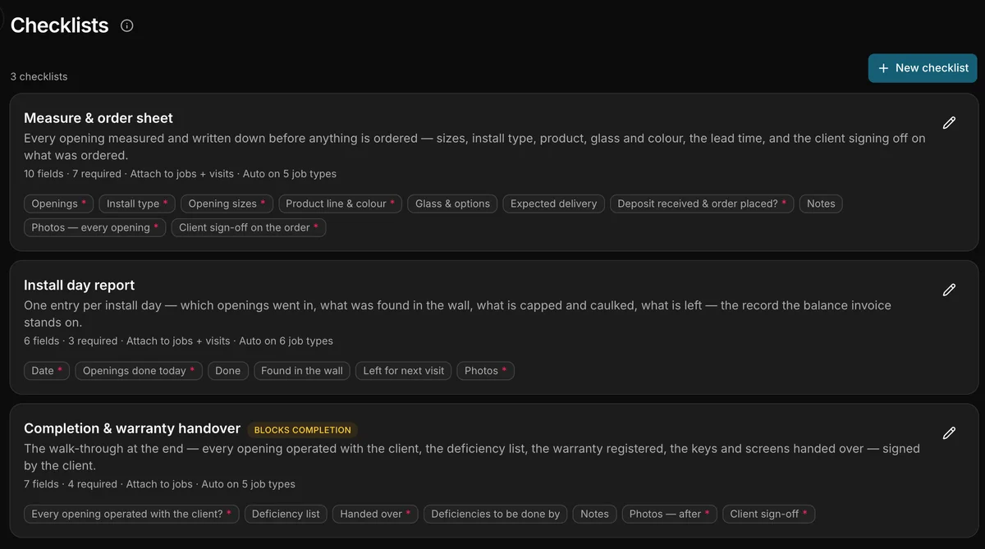Click the Blocks Completion badge
Viewport: 985px width, 549px height.
tap(303, 430)
